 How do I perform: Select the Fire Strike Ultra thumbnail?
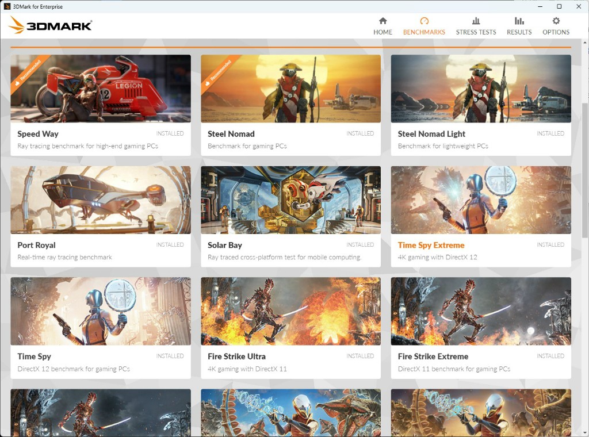(290, 311)
